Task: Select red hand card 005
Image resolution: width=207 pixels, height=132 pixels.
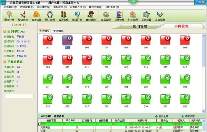Action: point(126,40)
